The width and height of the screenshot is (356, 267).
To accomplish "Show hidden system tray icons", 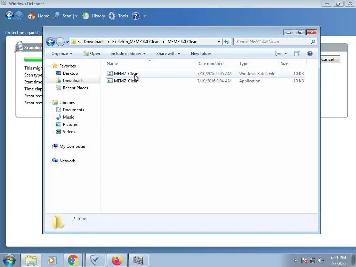I will 296,260.
